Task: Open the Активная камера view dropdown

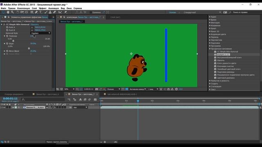Action: [x=138, y=89]
